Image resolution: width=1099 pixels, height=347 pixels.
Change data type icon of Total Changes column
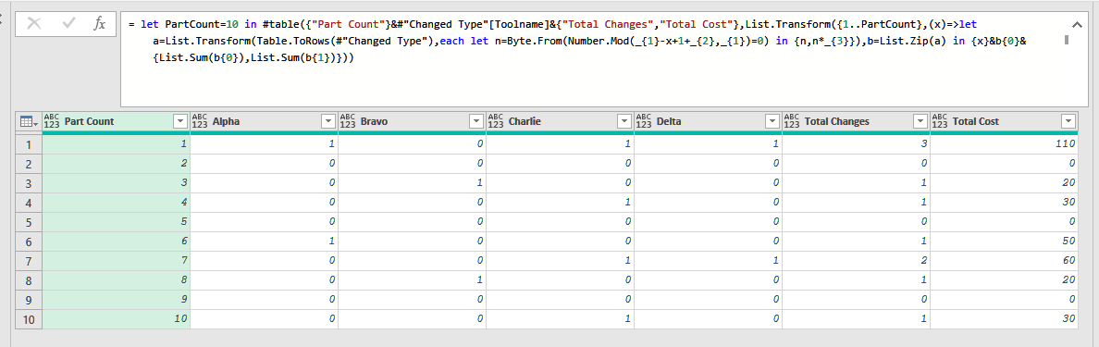click(792, 121)
